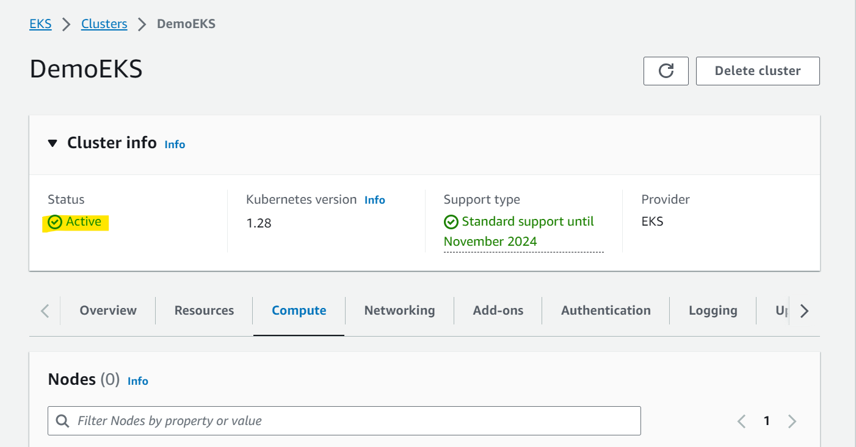Select page 1 in Nodes pagination

point(767,421)
